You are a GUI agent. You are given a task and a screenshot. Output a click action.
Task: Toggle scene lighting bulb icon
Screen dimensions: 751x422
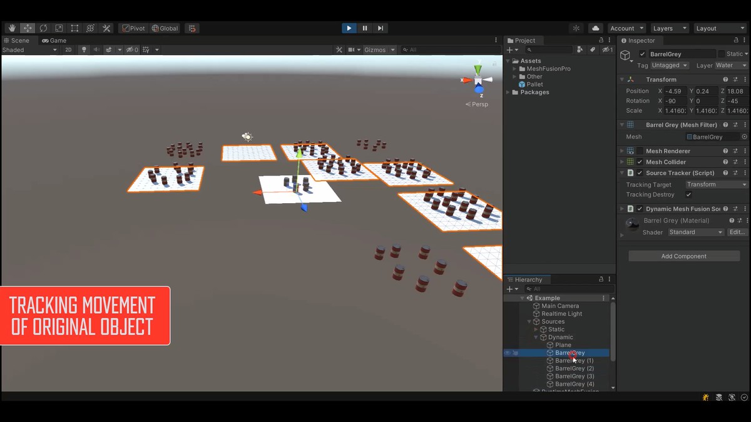pos(84,49)
